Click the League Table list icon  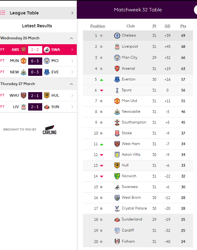click(x=3, y=13)
